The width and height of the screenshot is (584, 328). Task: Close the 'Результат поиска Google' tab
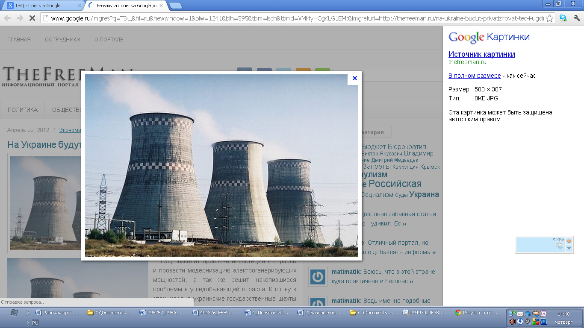[162, 6]
